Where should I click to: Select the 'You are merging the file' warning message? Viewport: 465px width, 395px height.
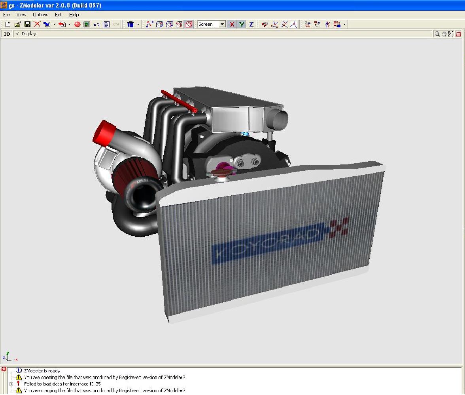(105, 391)
